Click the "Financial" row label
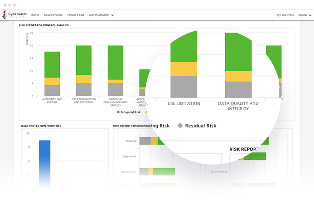 131,141
